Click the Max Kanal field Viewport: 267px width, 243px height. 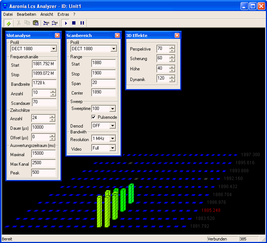pos(44,163)
